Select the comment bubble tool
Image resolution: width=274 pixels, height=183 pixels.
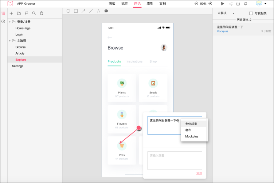click(x=106, y=11)
